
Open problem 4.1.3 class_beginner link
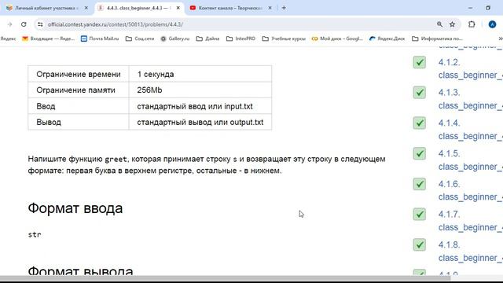[x=470, y=99]
